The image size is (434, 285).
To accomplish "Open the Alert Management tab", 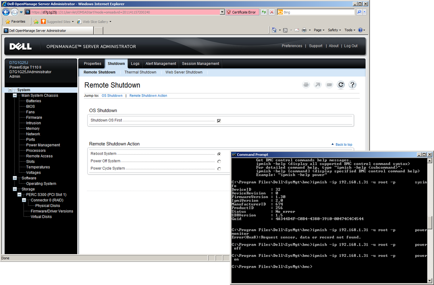I will coord(161,64).
